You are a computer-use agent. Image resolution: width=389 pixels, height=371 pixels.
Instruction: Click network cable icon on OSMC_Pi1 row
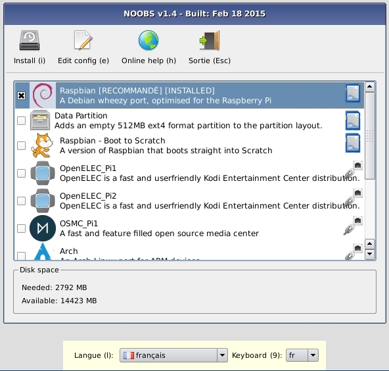353,226
